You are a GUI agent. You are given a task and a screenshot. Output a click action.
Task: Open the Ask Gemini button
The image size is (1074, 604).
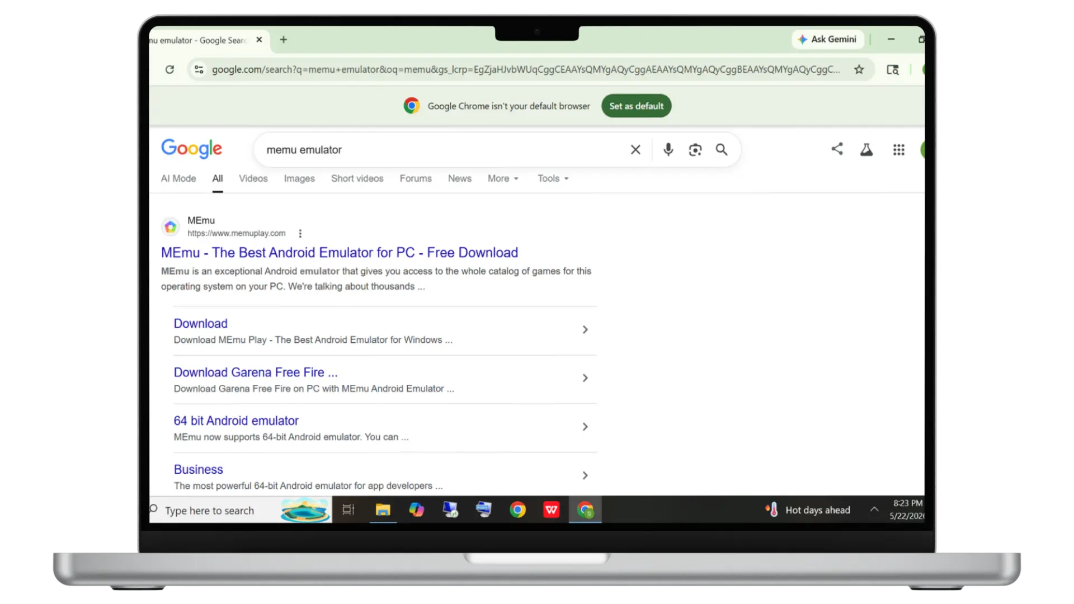pos(828,39)
